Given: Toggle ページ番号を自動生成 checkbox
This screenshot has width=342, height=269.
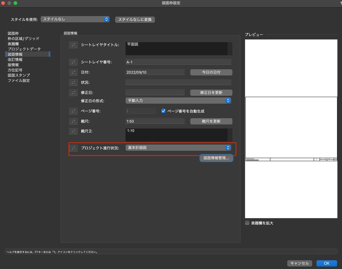Looking at the screenshot, I should [163, 111].
